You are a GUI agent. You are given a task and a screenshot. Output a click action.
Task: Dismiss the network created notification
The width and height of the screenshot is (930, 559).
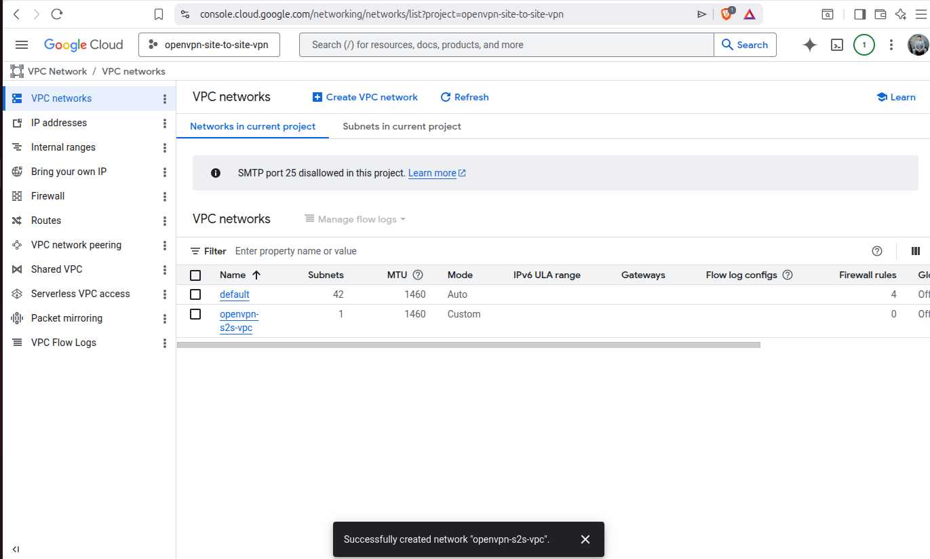(585, 539)
